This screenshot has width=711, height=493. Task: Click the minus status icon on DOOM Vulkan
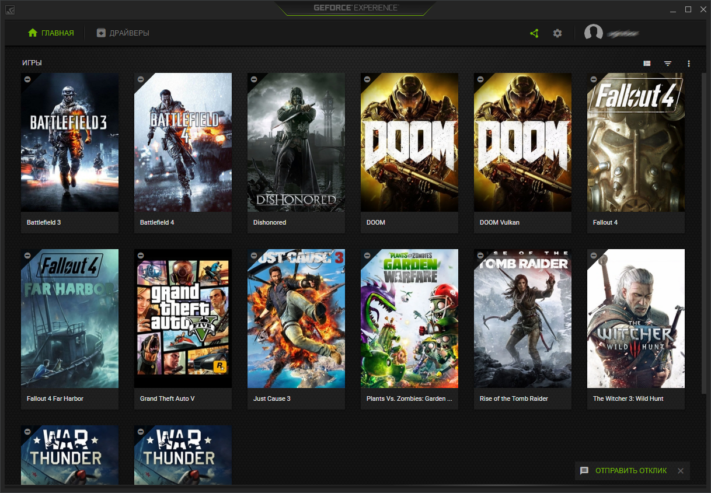click(480, 79)
